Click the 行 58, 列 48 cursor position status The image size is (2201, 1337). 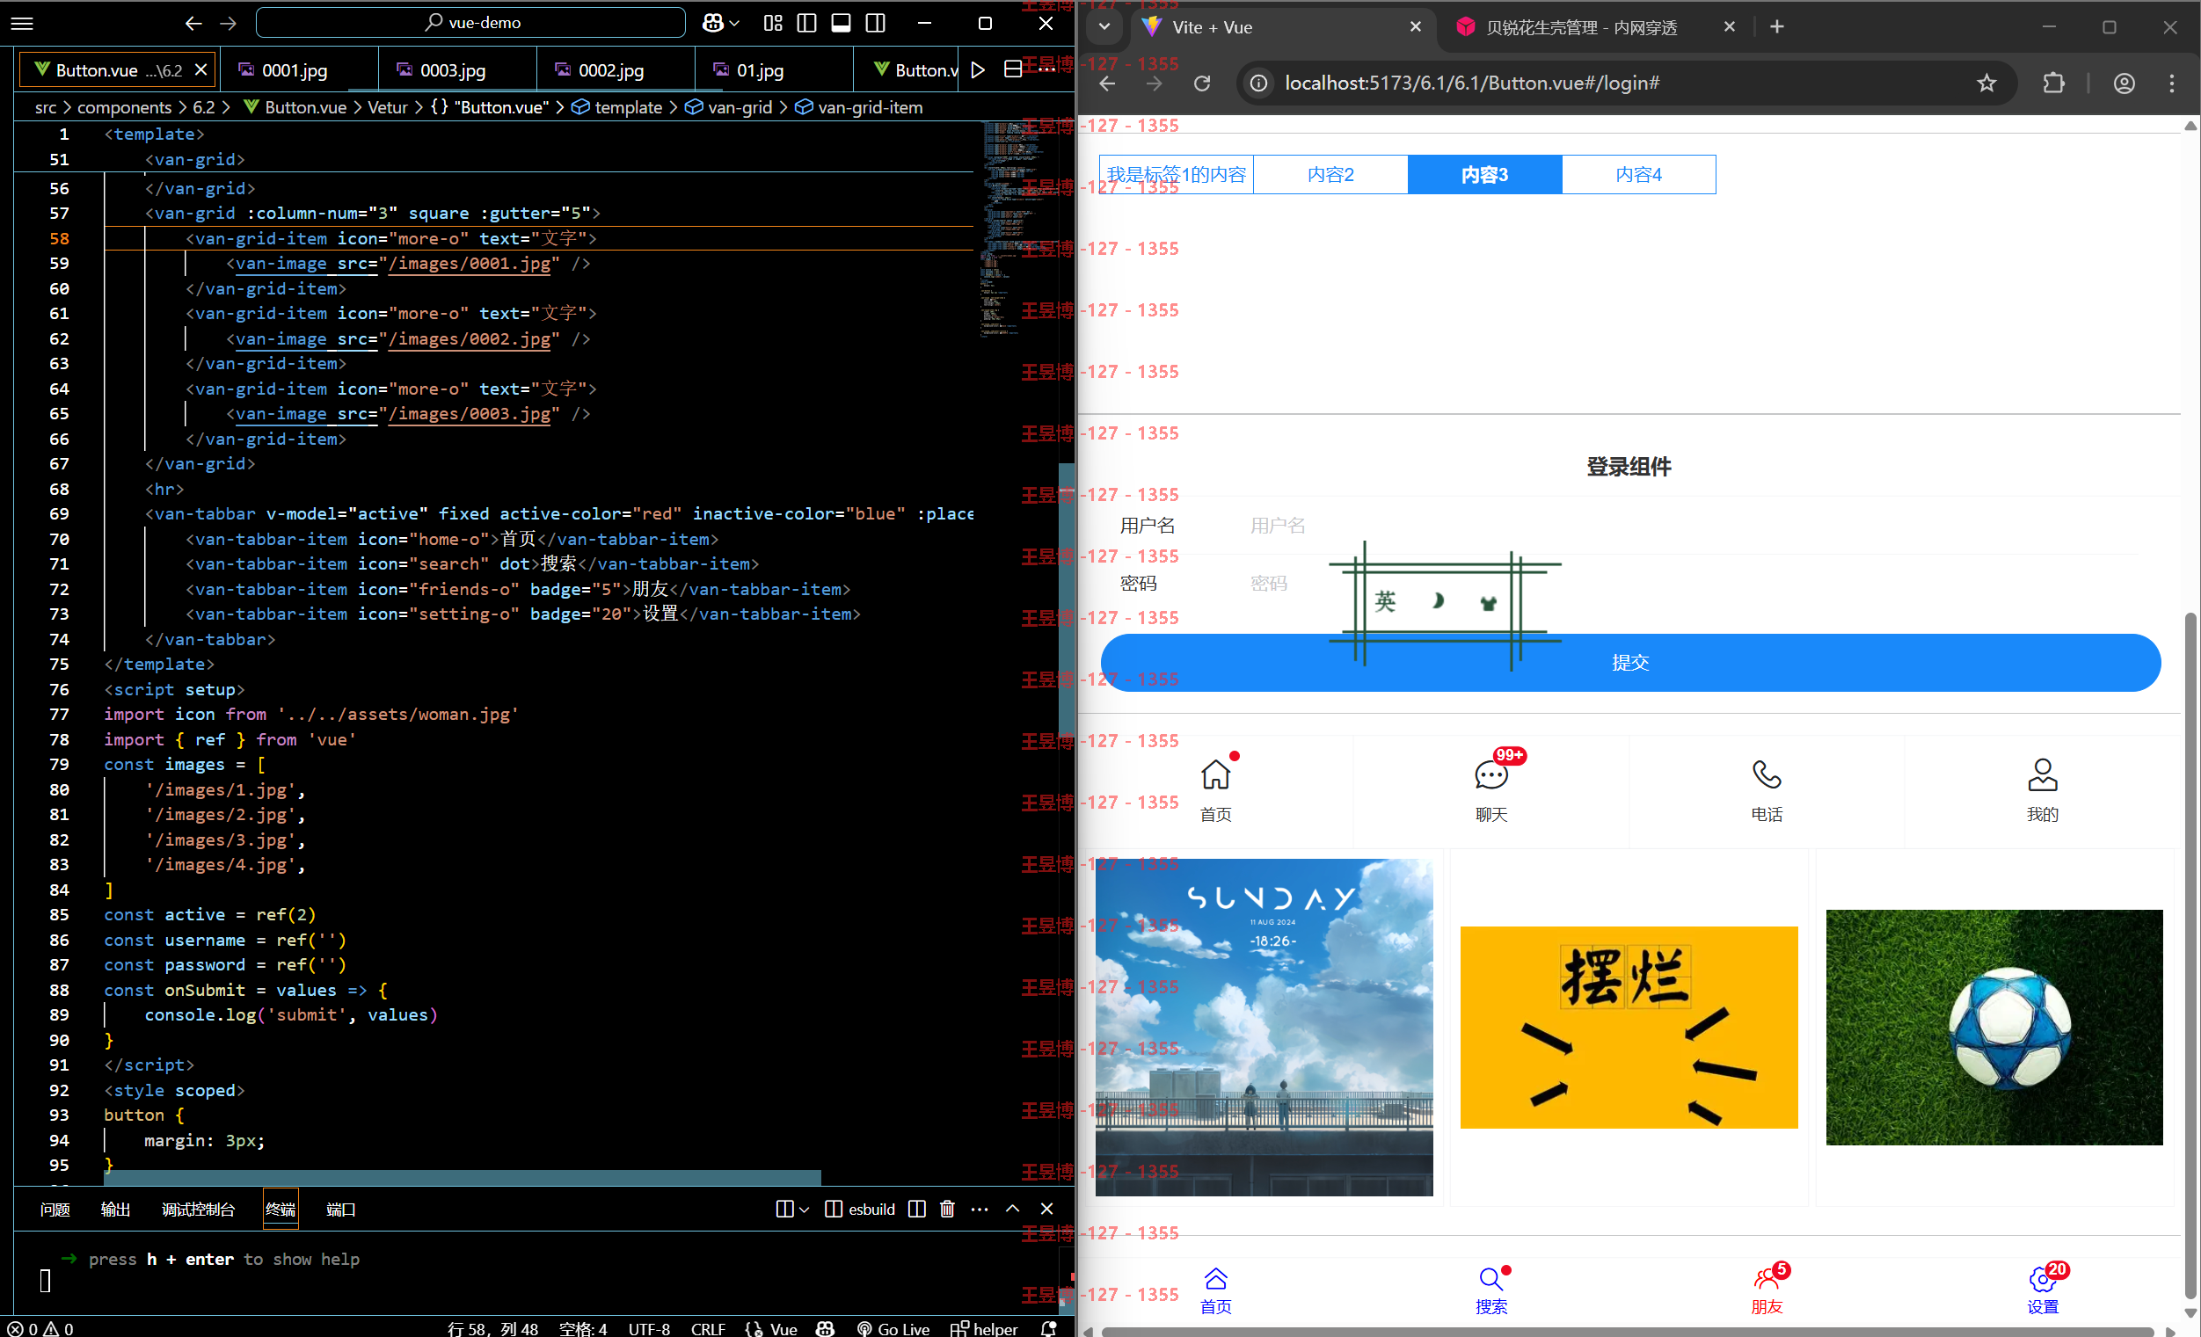(492, 1328)
